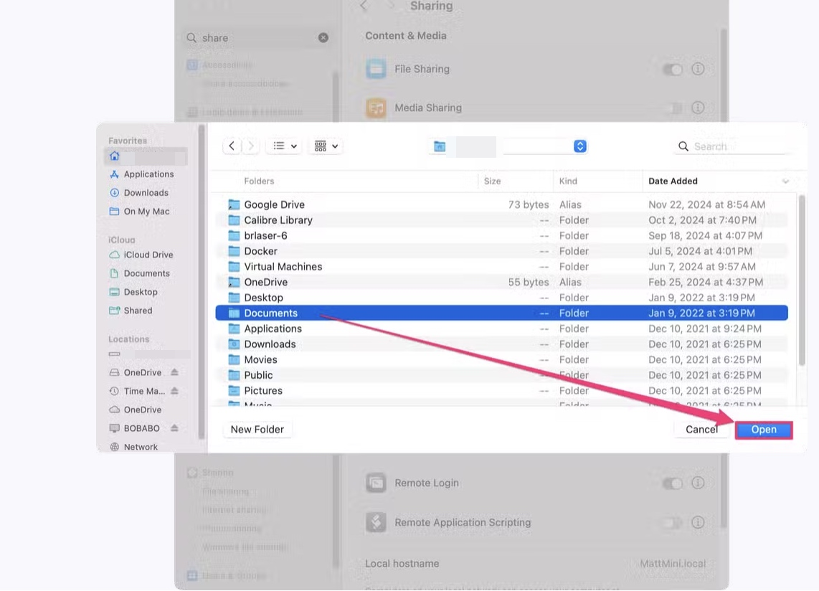Select the brlaser-6 folder icon

(234, 236)
